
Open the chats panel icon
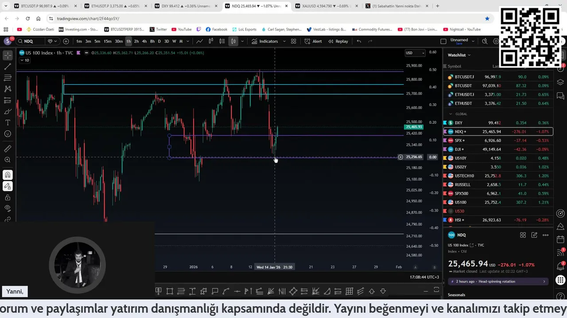tap(560, 96)
